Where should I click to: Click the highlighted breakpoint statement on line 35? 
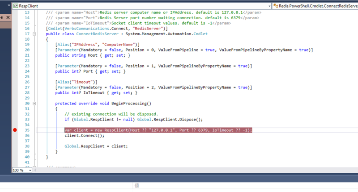tap(158, 130)
